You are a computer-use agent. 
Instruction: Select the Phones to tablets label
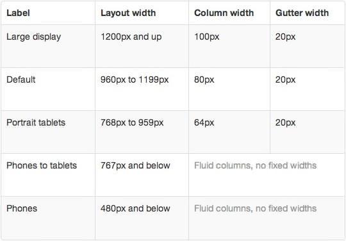tap(42, 165)
